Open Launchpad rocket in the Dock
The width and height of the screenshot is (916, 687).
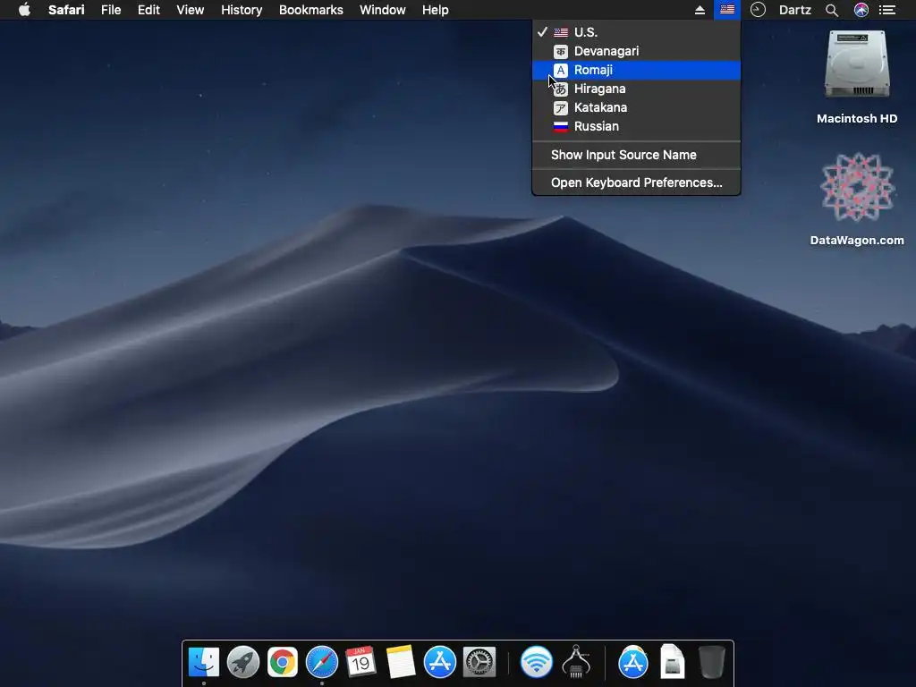(x=243, y=662)
